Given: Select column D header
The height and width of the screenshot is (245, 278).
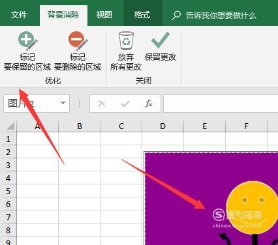Looking at the screenshot, I should coord(162,126).
